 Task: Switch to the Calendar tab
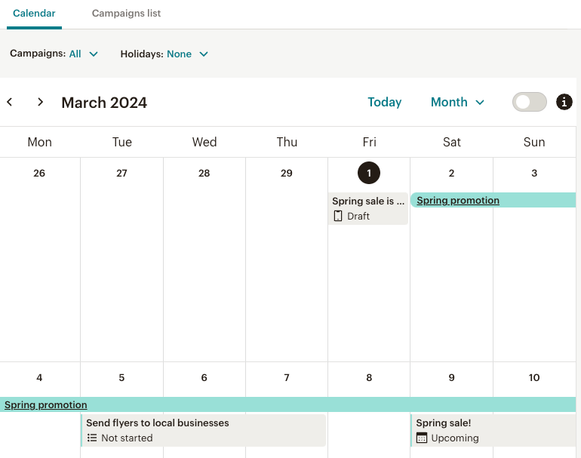click(34, 14)
